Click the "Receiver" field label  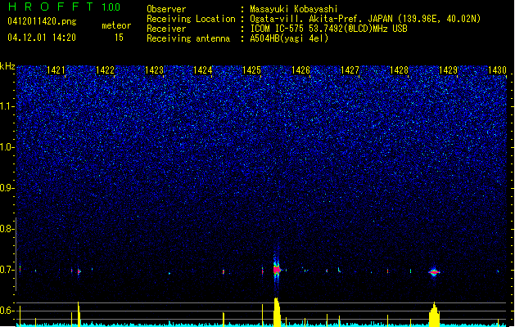click(166, 29)
